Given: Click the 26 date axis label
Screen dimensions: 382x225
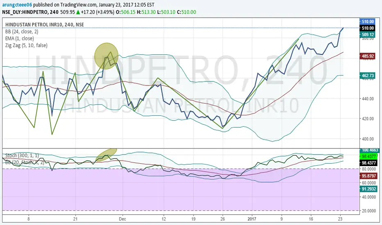Looking at the screenshot, I should 223,219.
